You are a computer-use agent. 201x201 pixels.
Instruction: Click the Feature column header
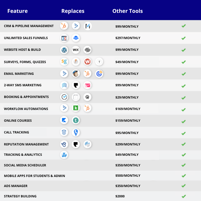tap(18, 11)
